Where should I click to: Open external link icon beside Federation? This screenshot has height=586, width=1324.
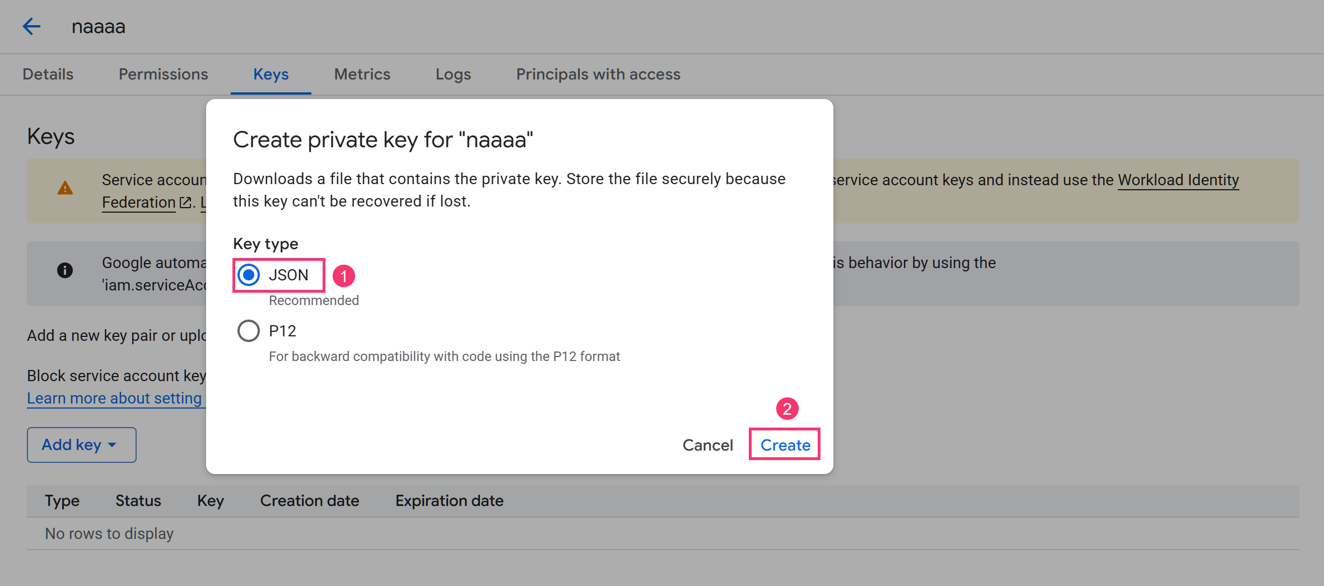185,202
